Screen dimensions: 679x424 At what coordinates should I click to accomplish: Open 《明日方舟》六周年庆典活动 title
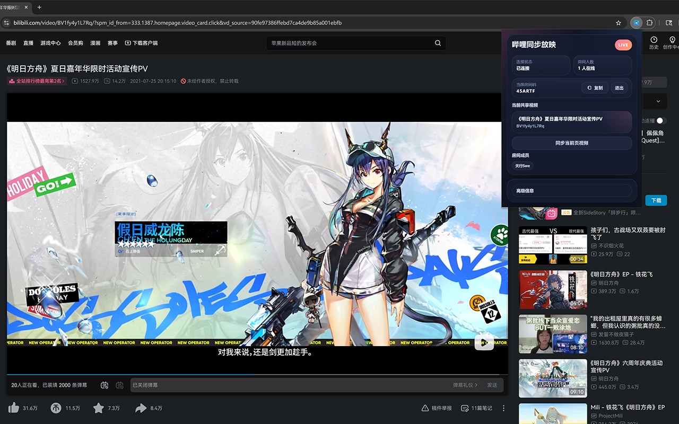pos(627,366)
